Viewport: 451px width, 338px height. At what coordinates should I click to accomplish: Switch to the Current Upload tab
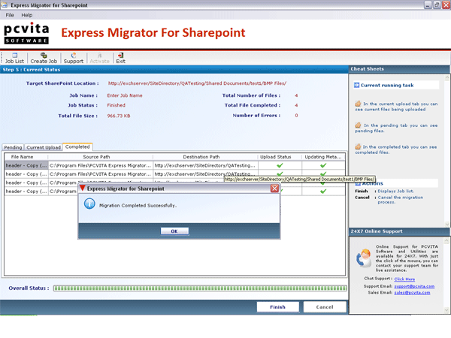click(x=44, y=147)
